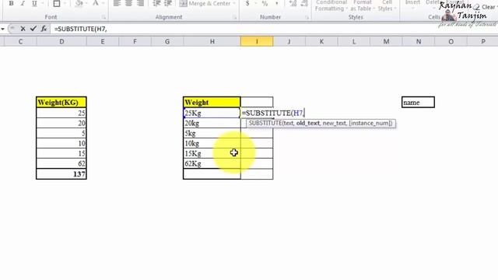Select the 15Kg cell

click(212, 154)
